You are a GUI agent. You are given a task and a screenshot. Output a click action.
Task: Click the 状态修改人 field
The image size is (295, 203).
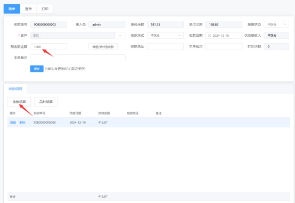[x=276, y=35]
